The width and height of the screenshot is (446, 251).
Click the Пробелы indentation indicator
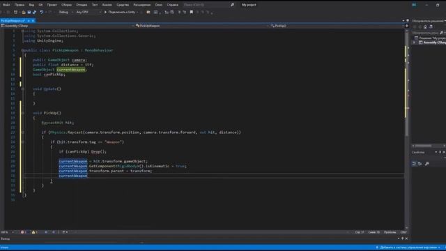pos(390,232)
